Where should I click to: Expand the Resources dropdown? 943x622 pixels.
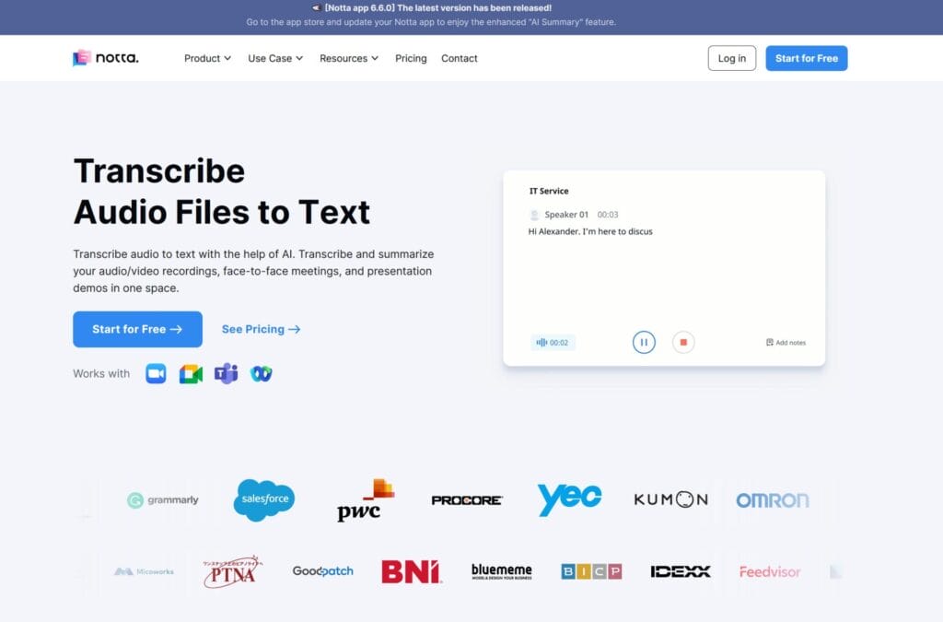[348, 58]
